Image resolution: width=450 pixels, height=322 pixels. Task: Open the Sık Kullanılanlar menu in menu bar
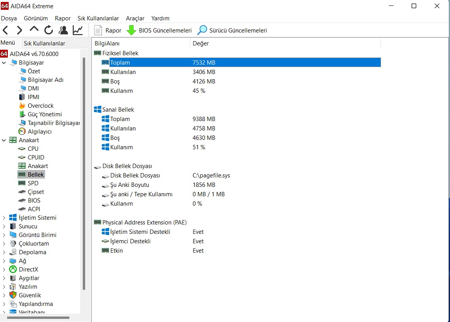point(98,18)
